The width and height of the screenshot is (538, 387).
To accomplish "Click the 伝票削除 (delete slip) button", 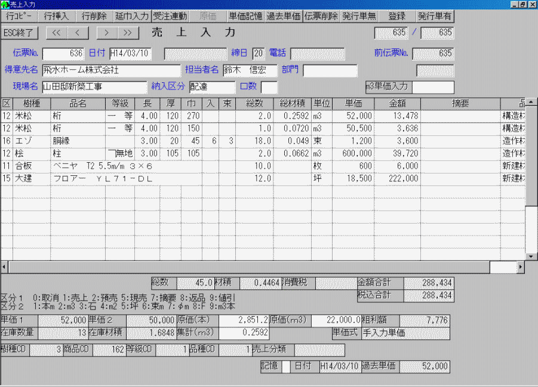I will pos(321,16).
